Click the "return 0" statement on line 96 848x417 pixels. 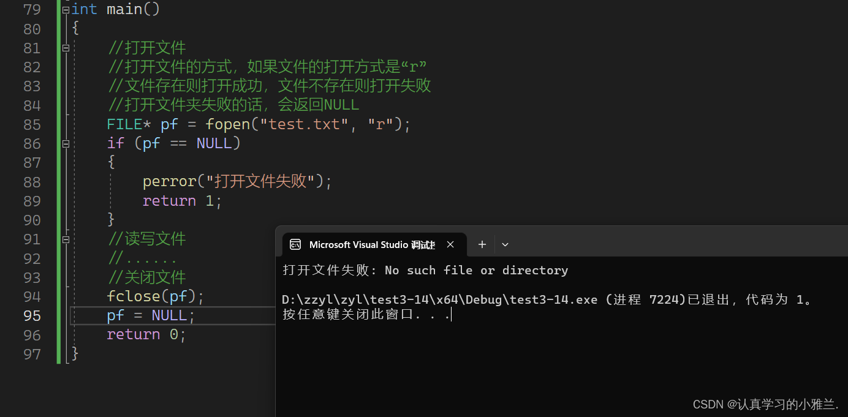coord(146,334)
